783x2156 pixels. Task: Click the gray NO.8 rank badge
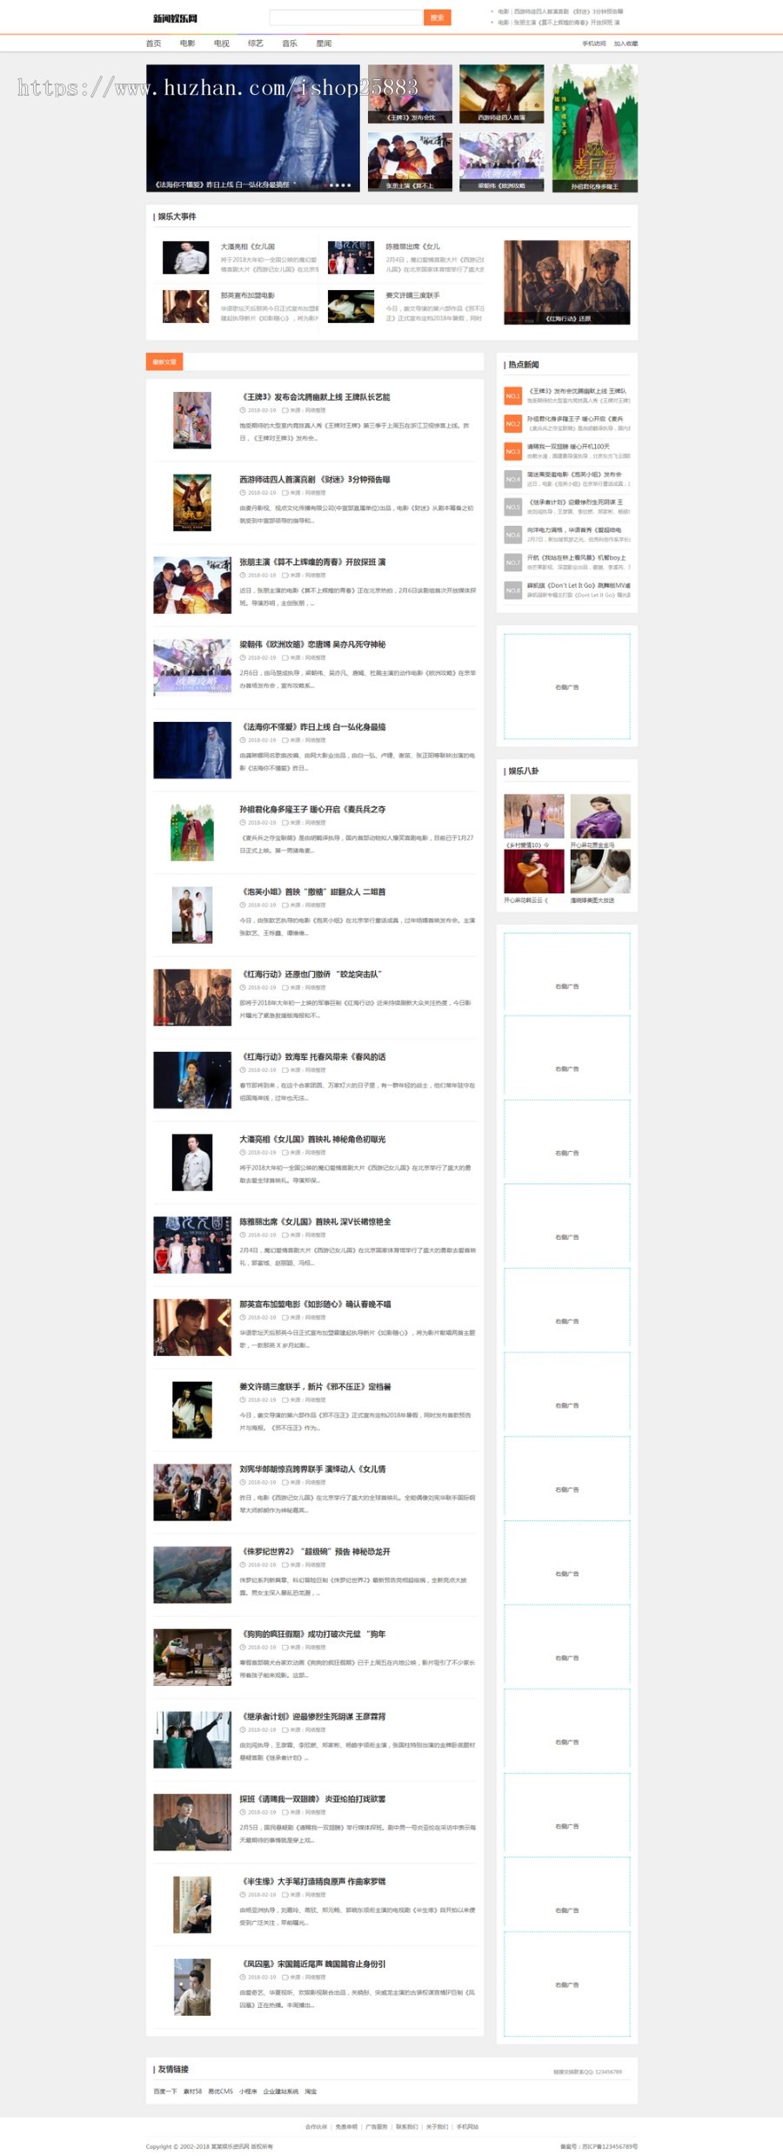513,590
